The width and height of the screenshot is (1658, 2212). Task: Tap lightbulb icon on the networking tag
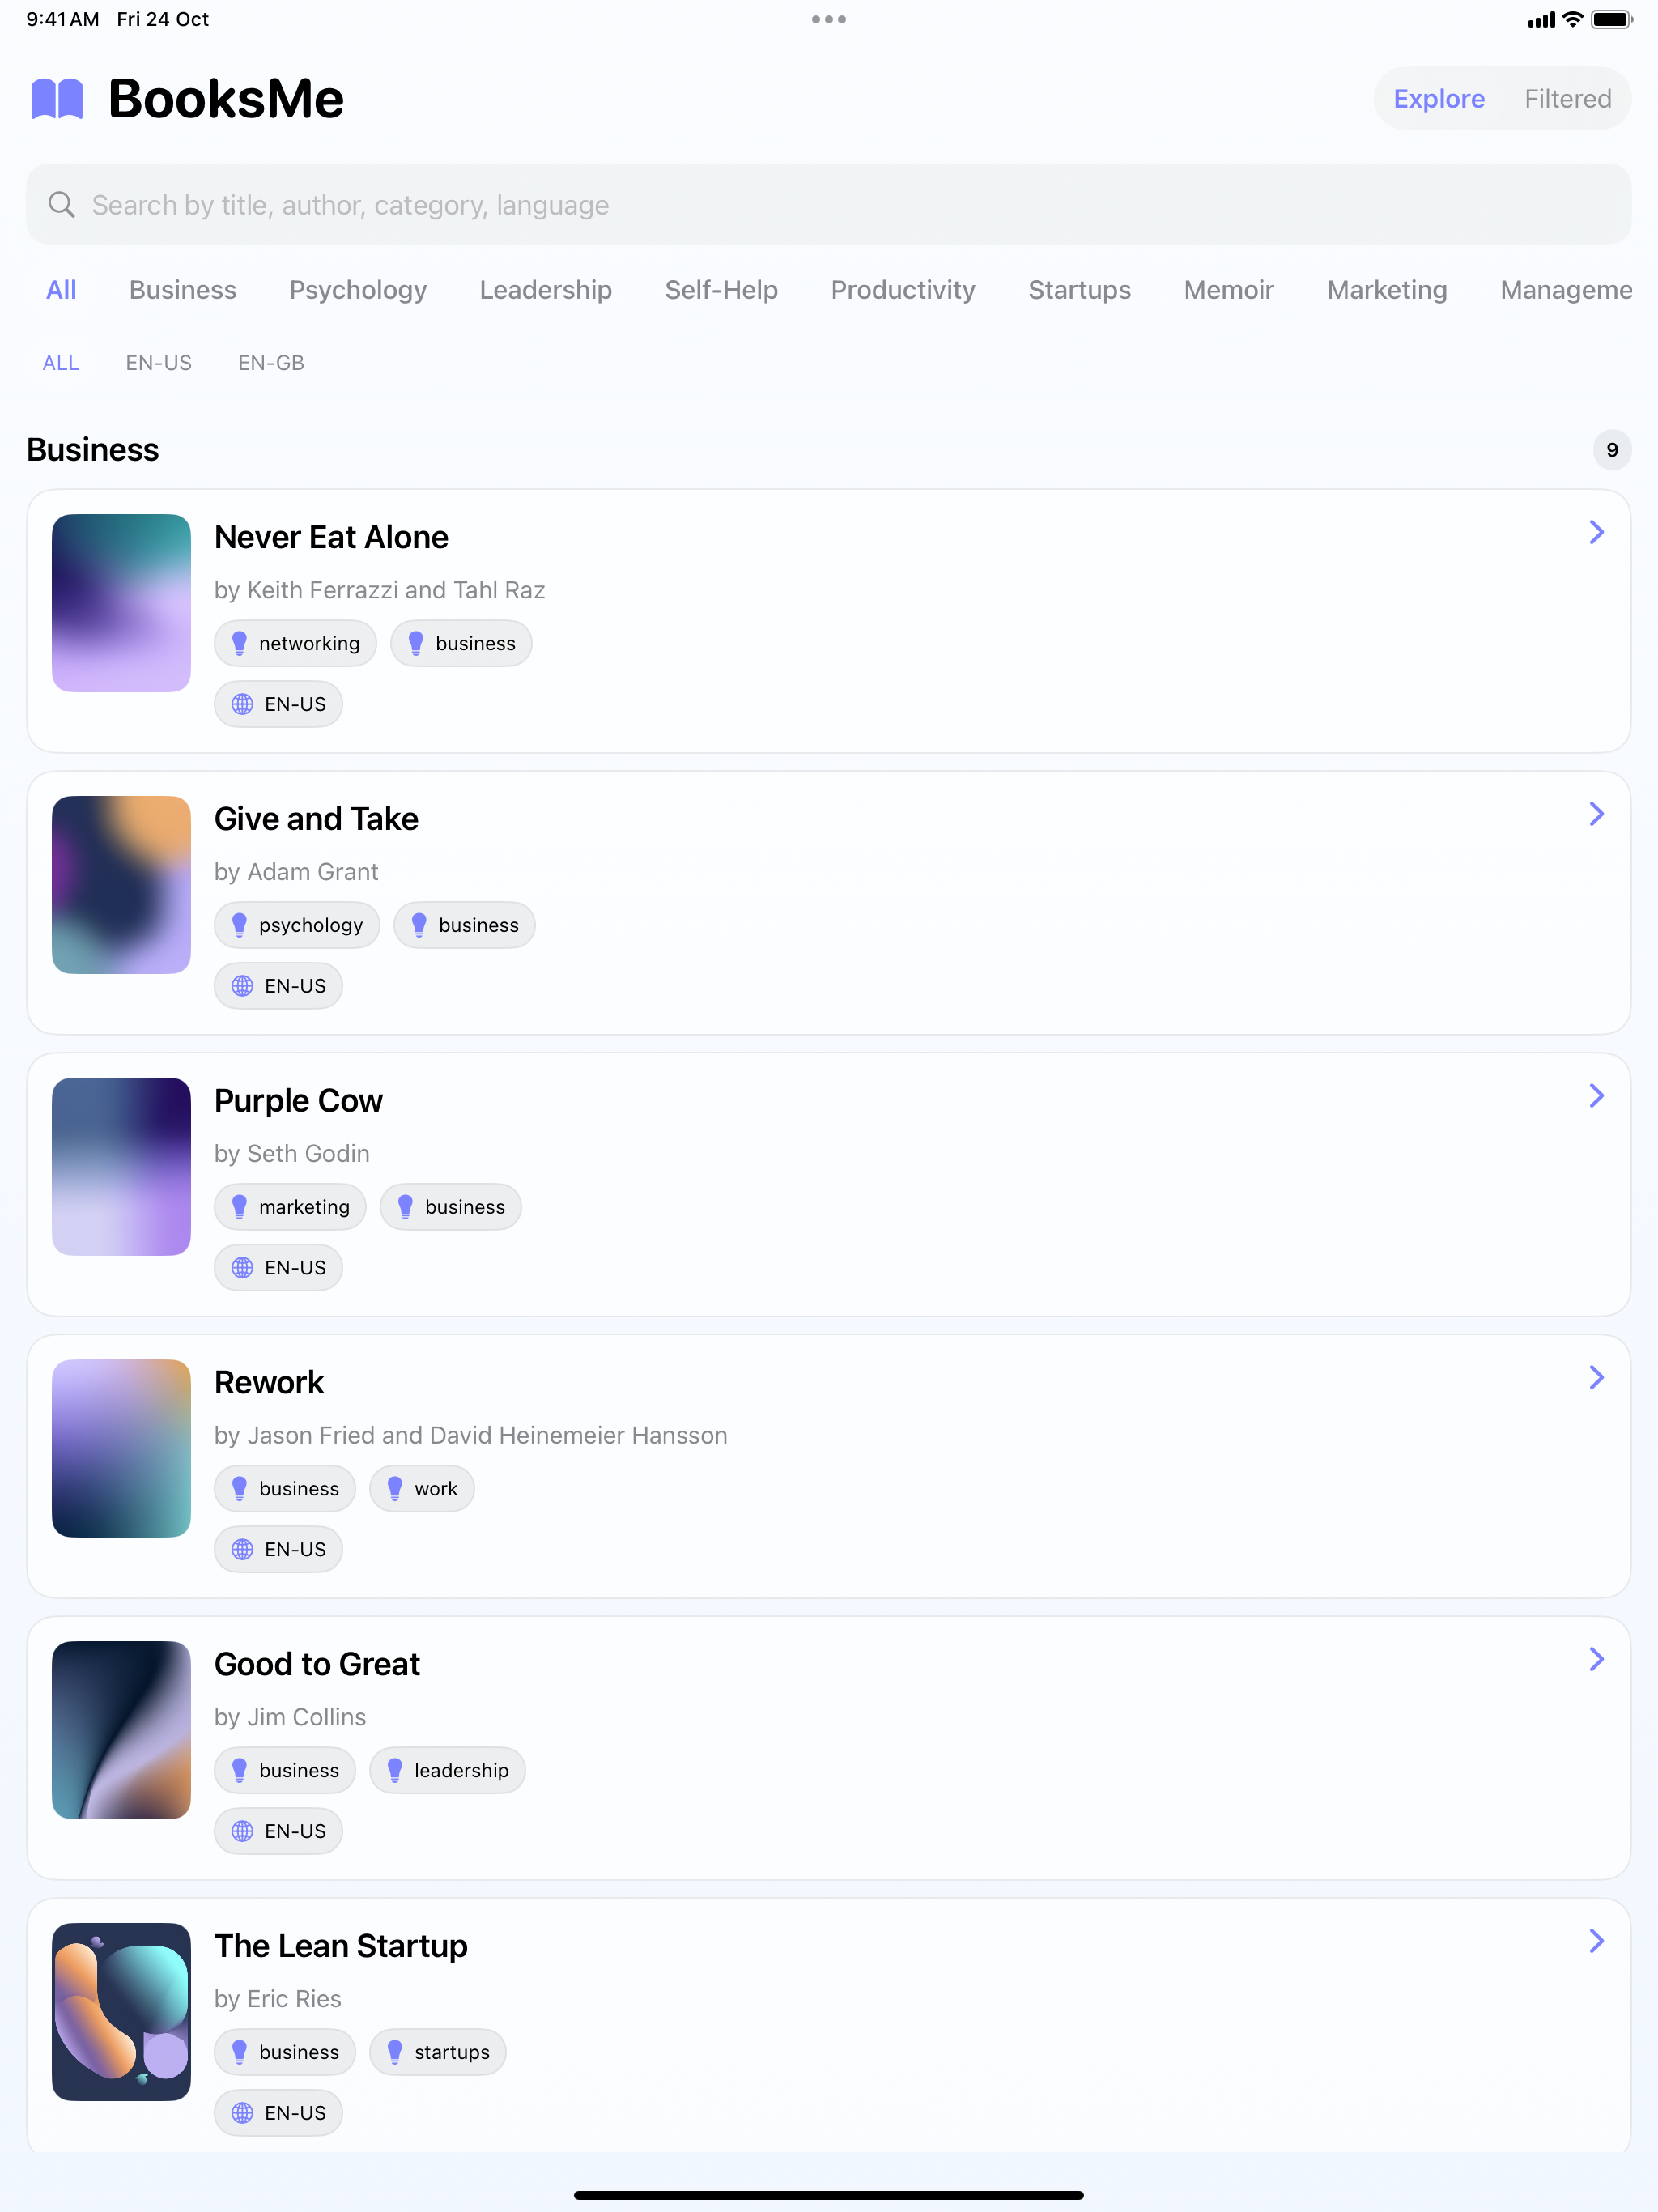pos(239,643)
